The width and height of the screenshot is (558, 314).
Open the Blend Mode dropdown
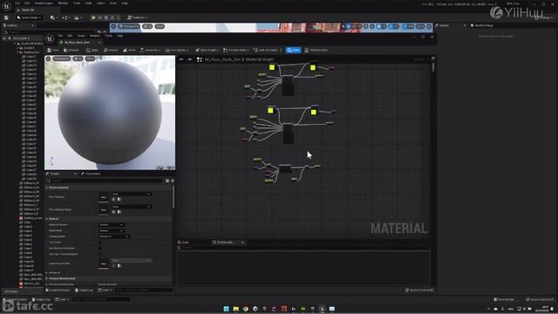111,230
